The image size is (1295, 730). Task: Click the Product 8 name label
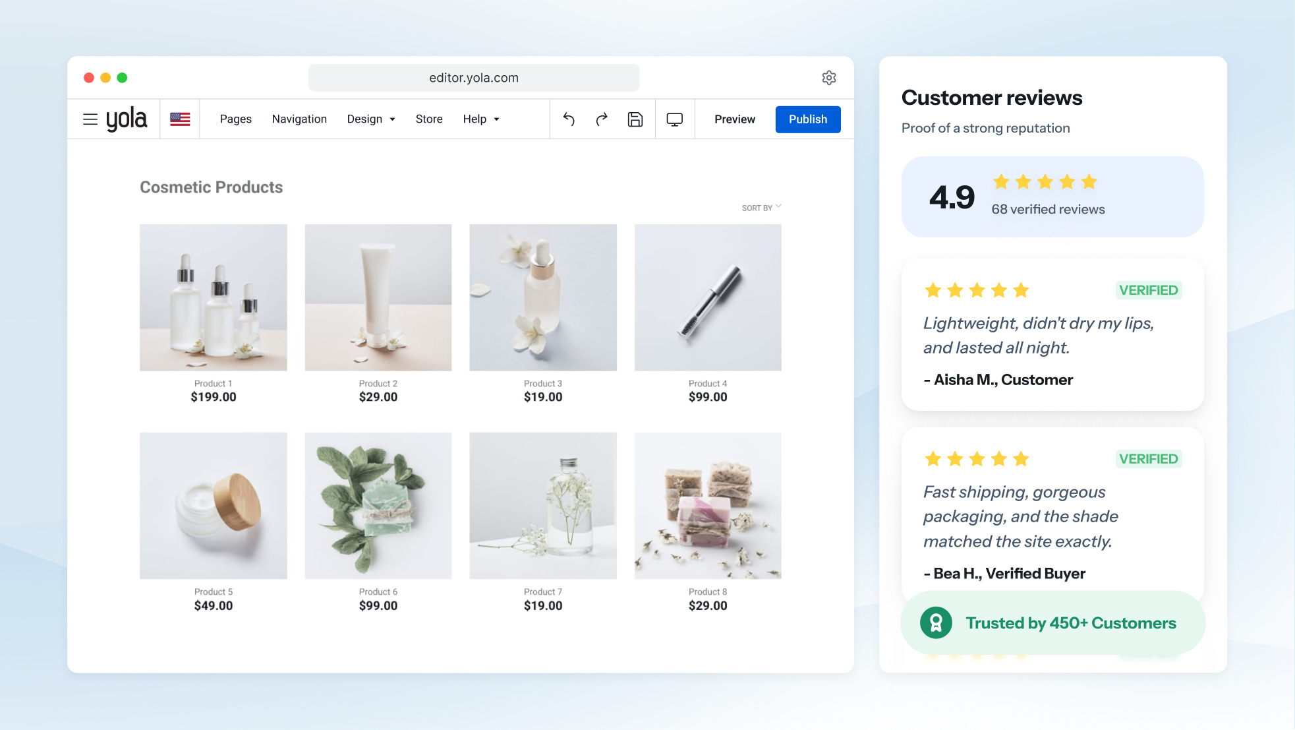coord(708,592)
